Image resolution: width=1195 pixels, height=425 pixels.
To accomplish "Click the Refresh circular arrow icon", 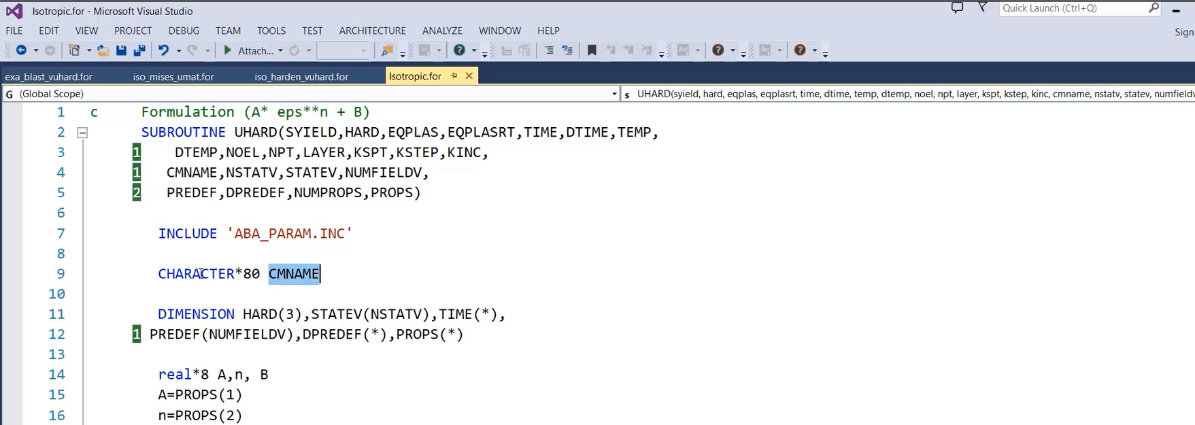I will pyautogui.click(x=294, y=50).
